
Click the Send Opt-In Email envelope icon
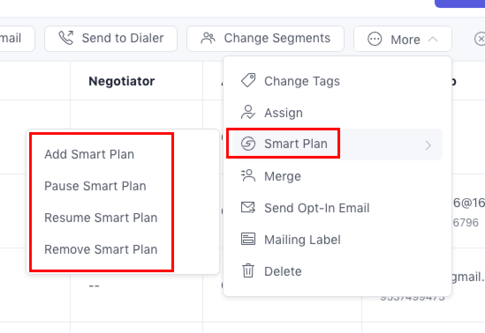pos(248,207)
